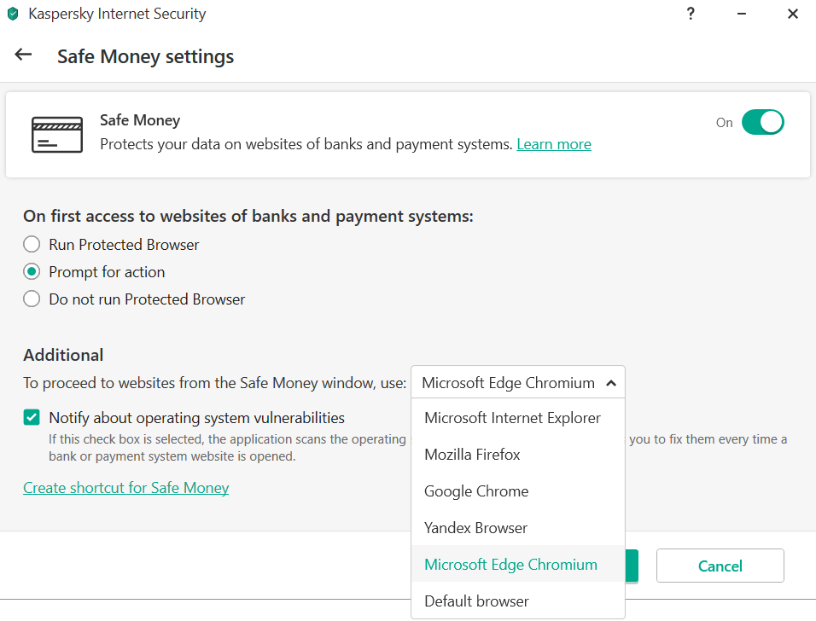The height and width of the screenshot is (621, 816).
Task: Collapse the Microsoft Edge Chromium browser dropdown
Action: point(518,383)
